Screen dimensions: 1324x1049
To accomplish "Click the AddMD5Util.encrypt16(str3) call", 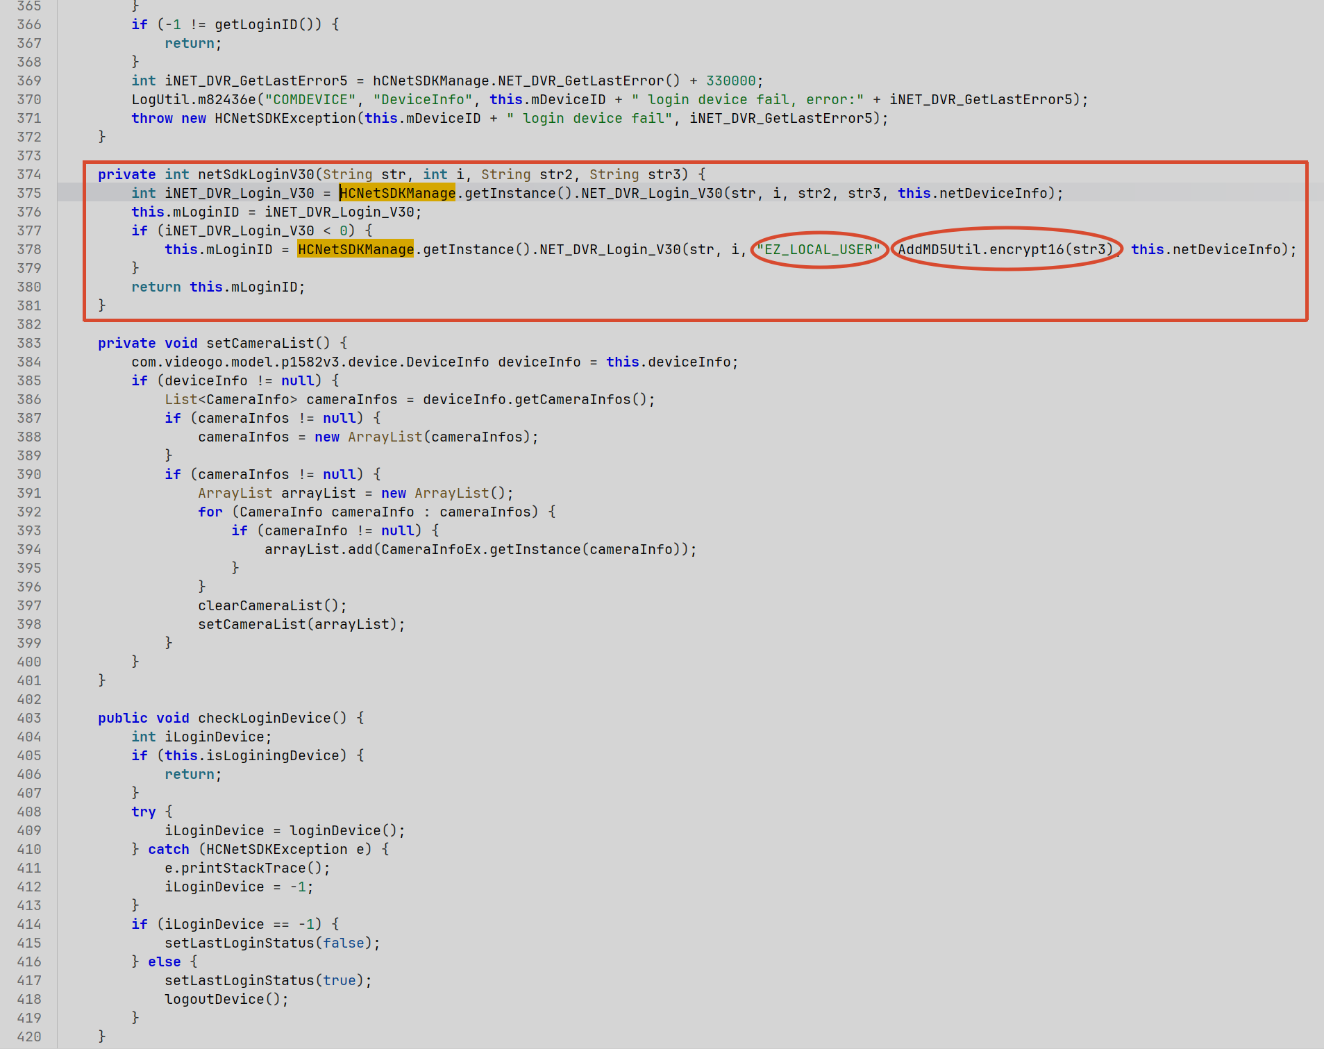I will pyautogui.click(x=1006, y=249).
